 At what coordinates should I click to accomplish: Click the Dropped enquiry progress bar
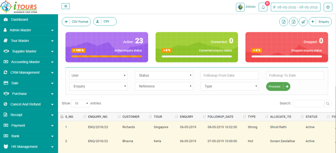pyautogui.click(x=287, y=57)
